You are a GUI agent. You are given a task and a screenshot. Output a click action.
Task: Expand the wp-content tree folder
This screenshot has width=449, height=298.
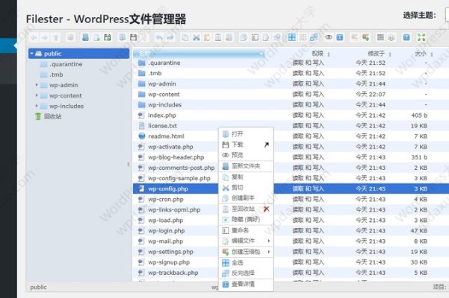[37, 95]
